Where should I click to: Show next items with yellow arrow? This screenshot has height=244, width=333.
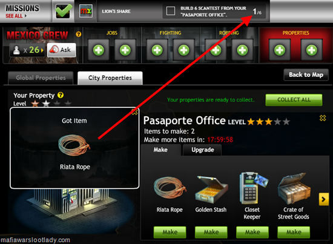tap(323, 199)
